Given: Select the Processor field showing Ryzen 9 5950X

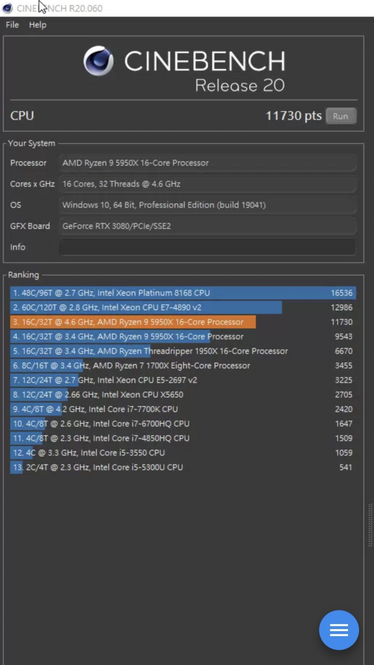Looking at the screenshot, I should (207, 163).
